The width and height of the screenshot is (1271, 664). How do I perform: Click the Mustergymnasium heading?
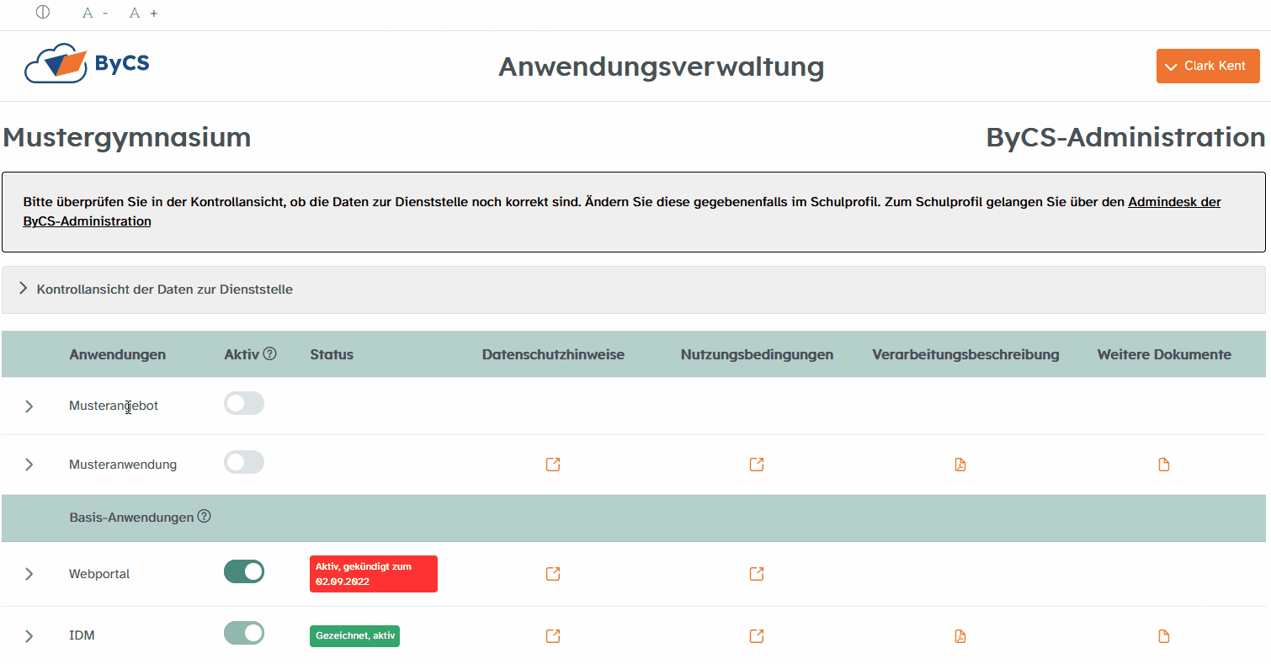[x=126, y=137]
